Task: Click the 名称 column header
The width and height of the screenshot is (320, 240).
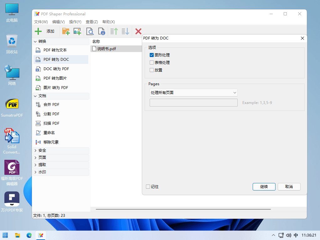Action: point(96,41)
